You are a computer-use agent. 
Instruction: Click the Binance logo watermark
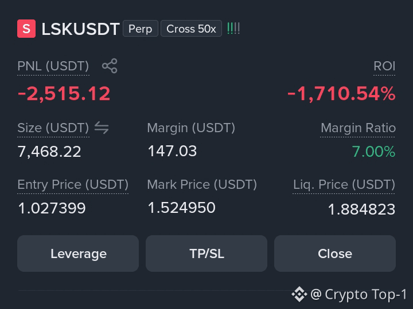(x=299, y=294)
